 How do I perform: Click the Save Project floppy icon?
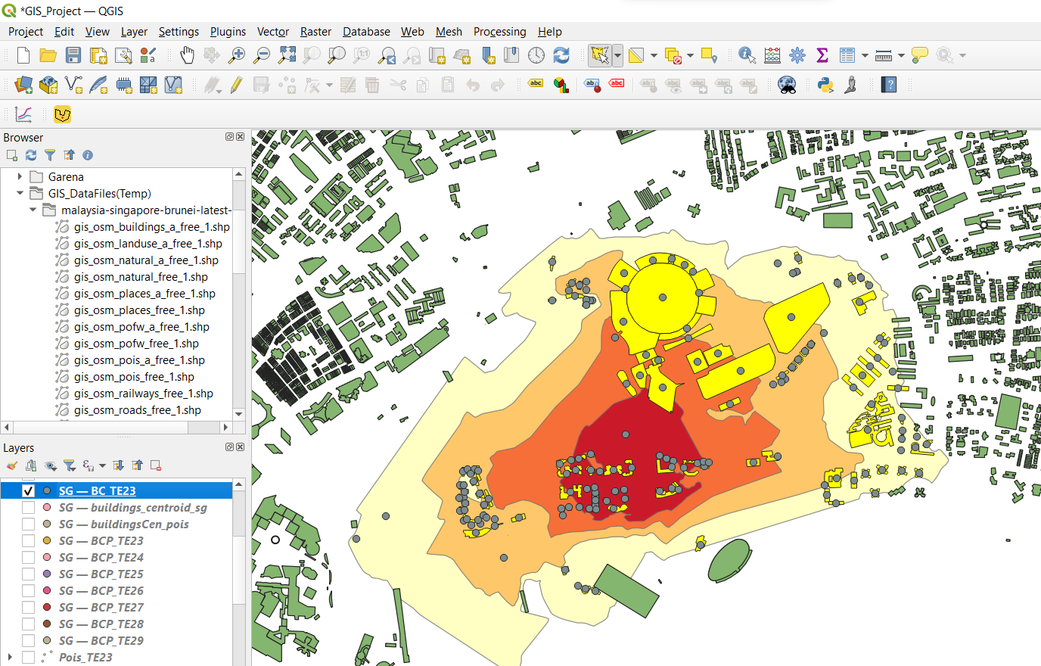(73, 55)
